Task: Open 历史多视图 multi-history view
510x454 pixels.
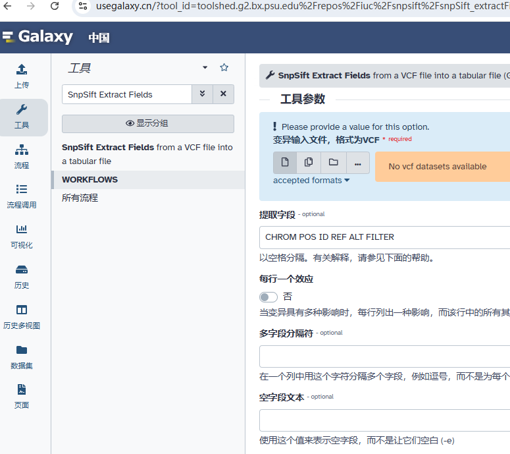Action: 22,318
